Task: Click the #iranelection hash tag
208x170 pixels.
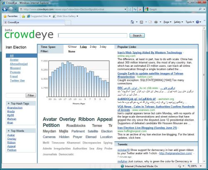Action: tap(15, 108)
